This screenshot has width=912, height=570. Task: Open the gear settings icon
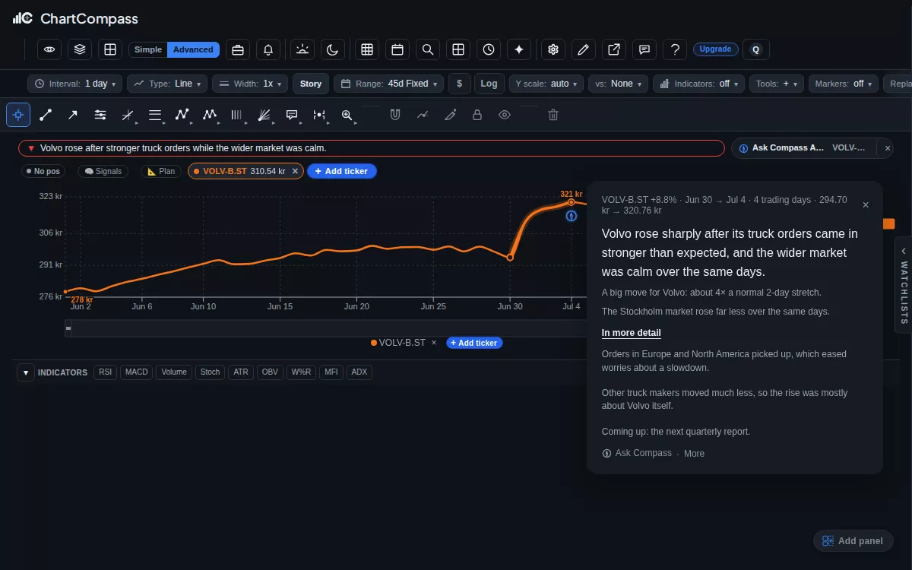click(553, 49)
